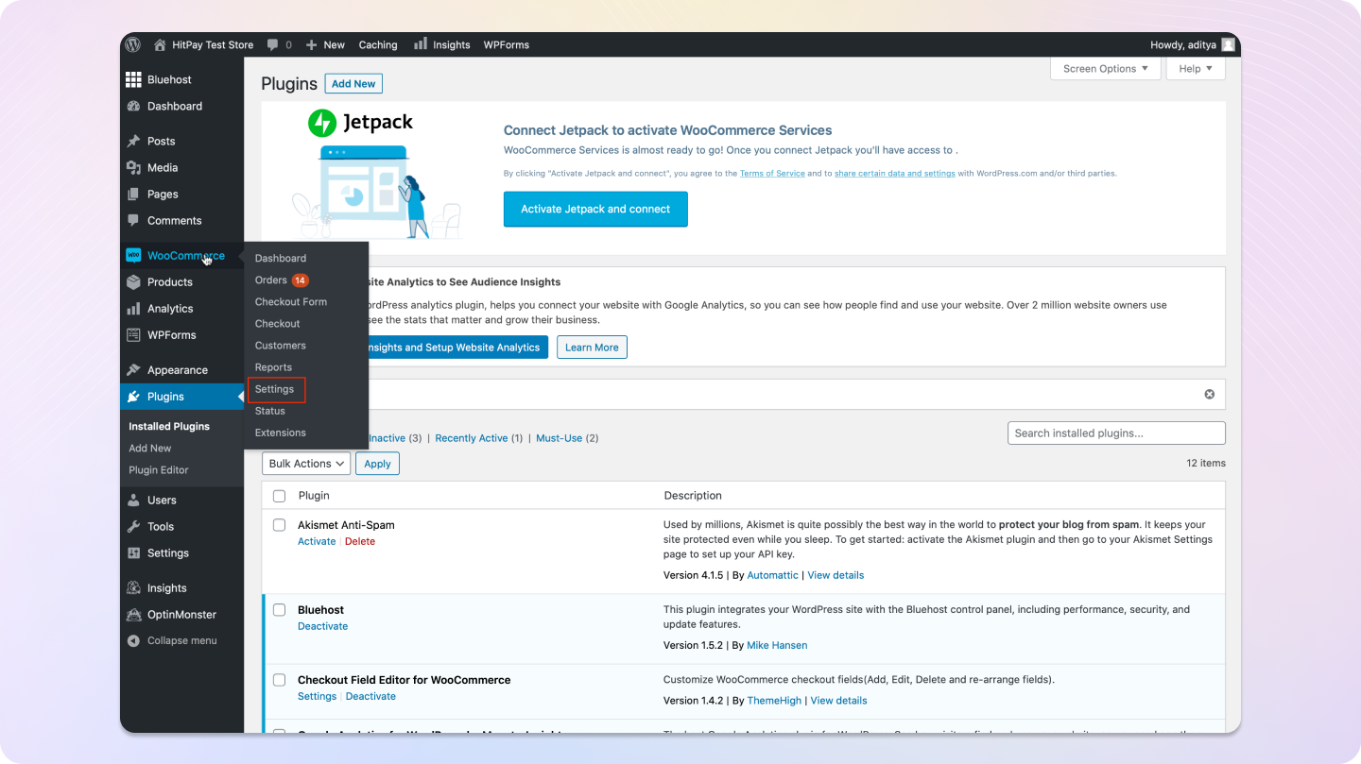Viewport: 1361px width, 764px height.
Task: Open WooCommerce Extensions flyout item
Action: (281, 432)
